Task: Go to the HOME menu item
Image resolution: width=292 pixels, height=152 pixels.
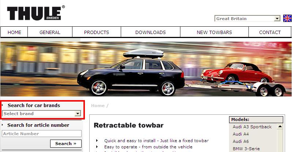Action: tap(15, 32)
